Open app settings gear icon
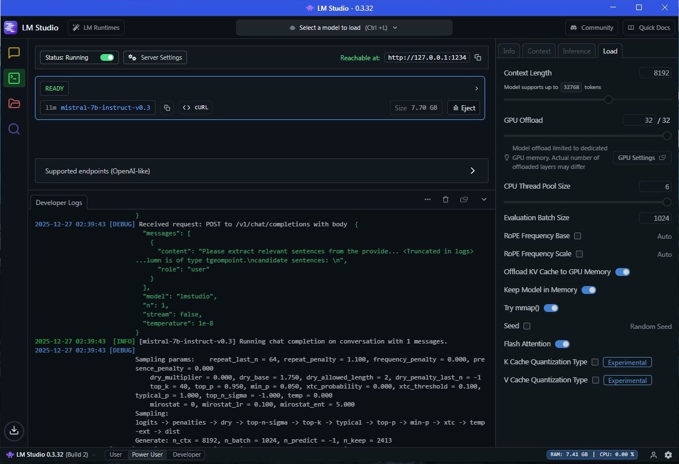This screenshot has width=679, height=464. click(668, 455)
